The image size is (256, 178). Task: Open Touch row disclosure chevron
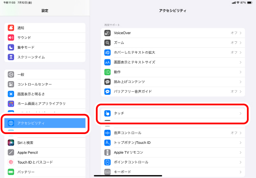pyautogui.click(x=241, y=114)
